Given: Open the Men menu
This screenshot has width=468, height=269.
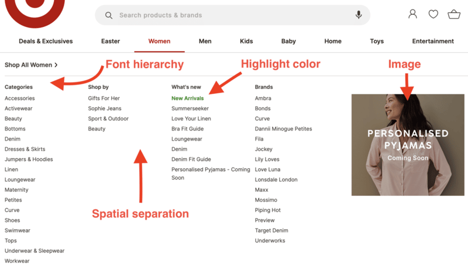Looking at the screenshot, I should tap(205, 41).
